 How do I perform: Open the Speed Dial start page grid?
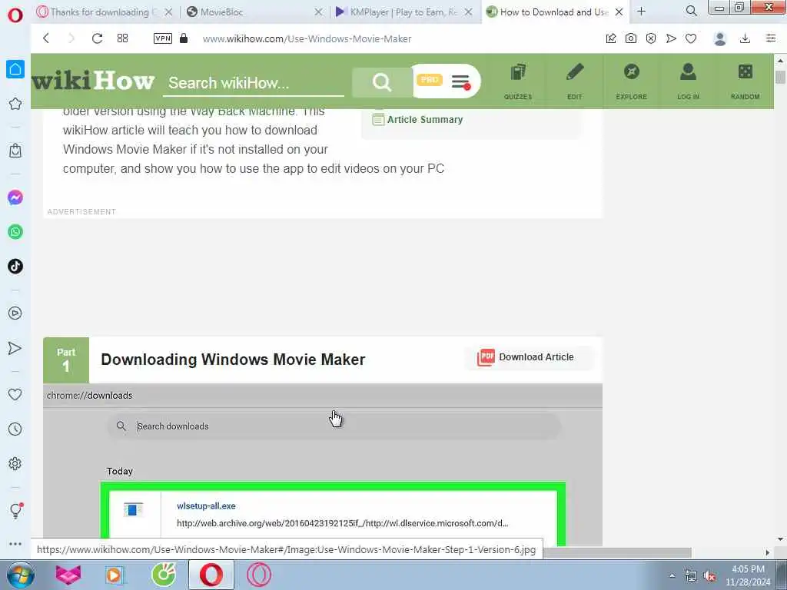tap(122, 38)
